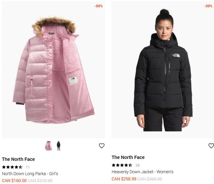Add the pink parka to wishlist with heart icon
The width and height of the screenshot is (214, 184).
102,146
